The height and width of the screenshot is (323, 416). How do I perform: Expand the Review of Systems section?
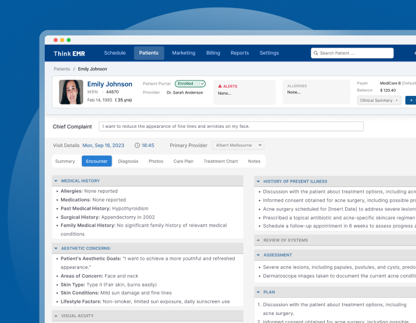point(258,241)
